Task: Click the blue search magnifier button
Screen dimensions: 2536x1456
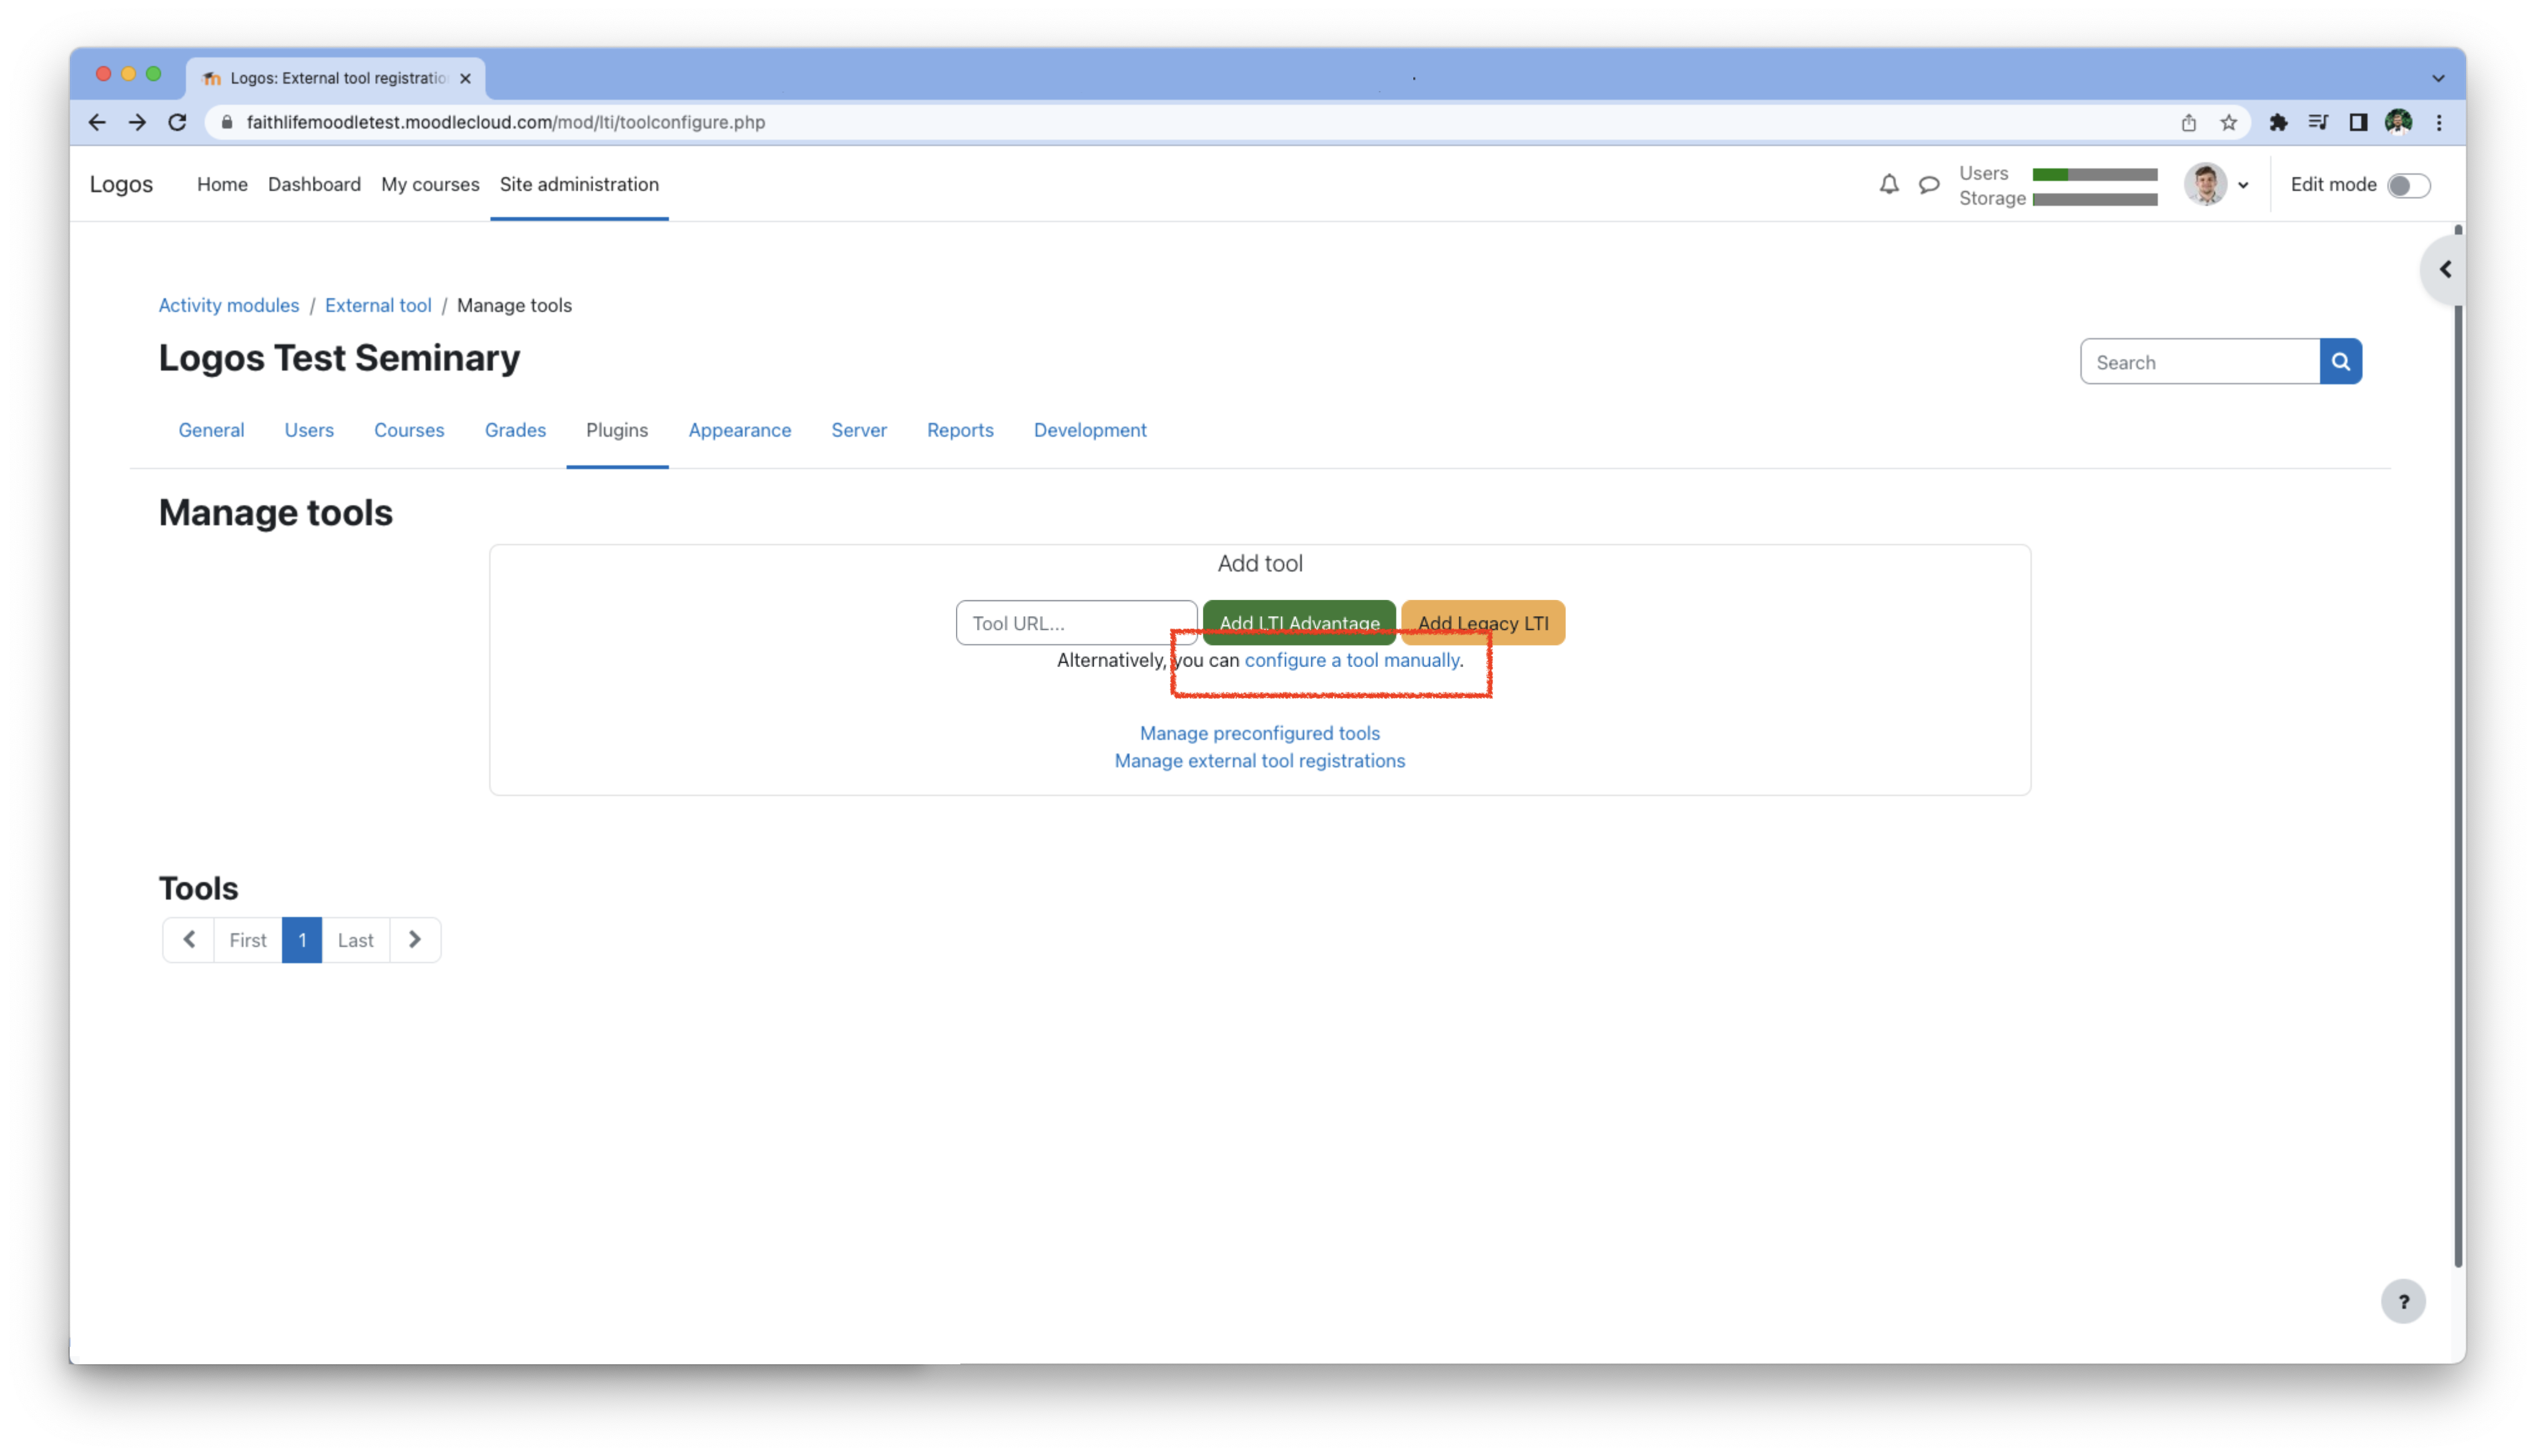Action: click(2341, 361)
